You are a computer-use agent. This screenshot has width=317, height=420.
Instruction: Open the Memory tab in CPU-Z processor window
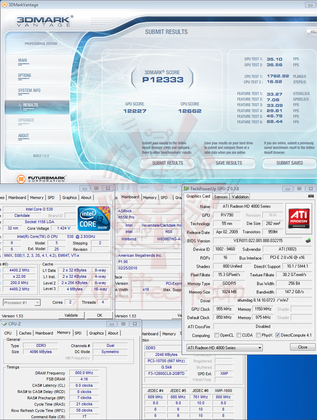[x=37, y=197]
